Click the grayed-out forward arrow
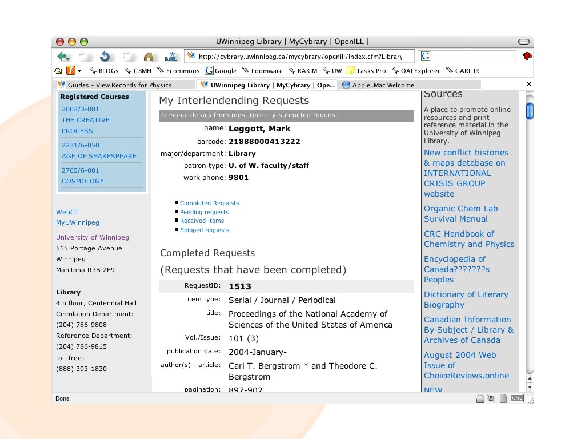This screenshot has height=439, width=585. click(x=83, y=57)
